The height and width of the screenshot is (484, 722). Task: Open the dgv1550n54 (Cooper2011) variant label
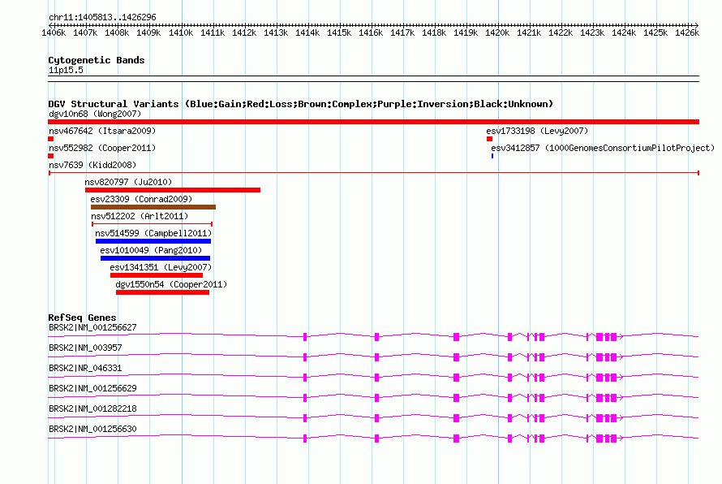(171, 284)
